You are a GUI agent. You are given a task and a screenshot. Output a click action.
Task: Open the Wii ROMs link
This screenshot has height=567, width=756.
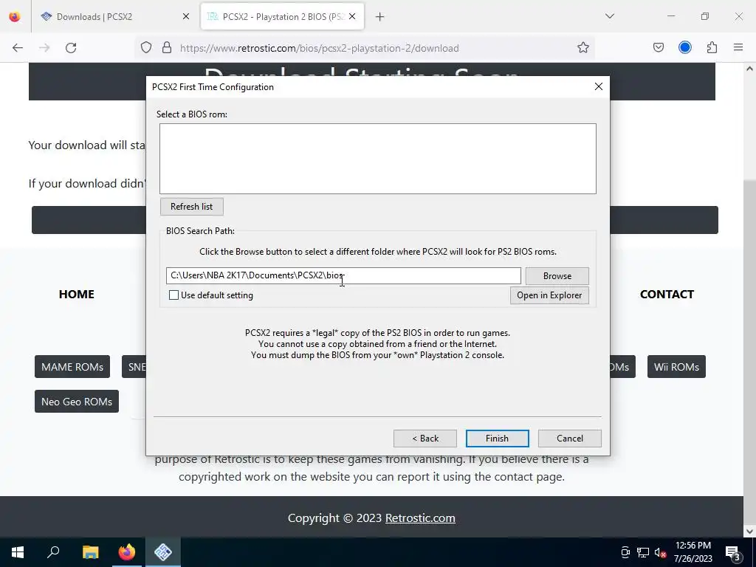pyautogui.click(x=676, y=367)
